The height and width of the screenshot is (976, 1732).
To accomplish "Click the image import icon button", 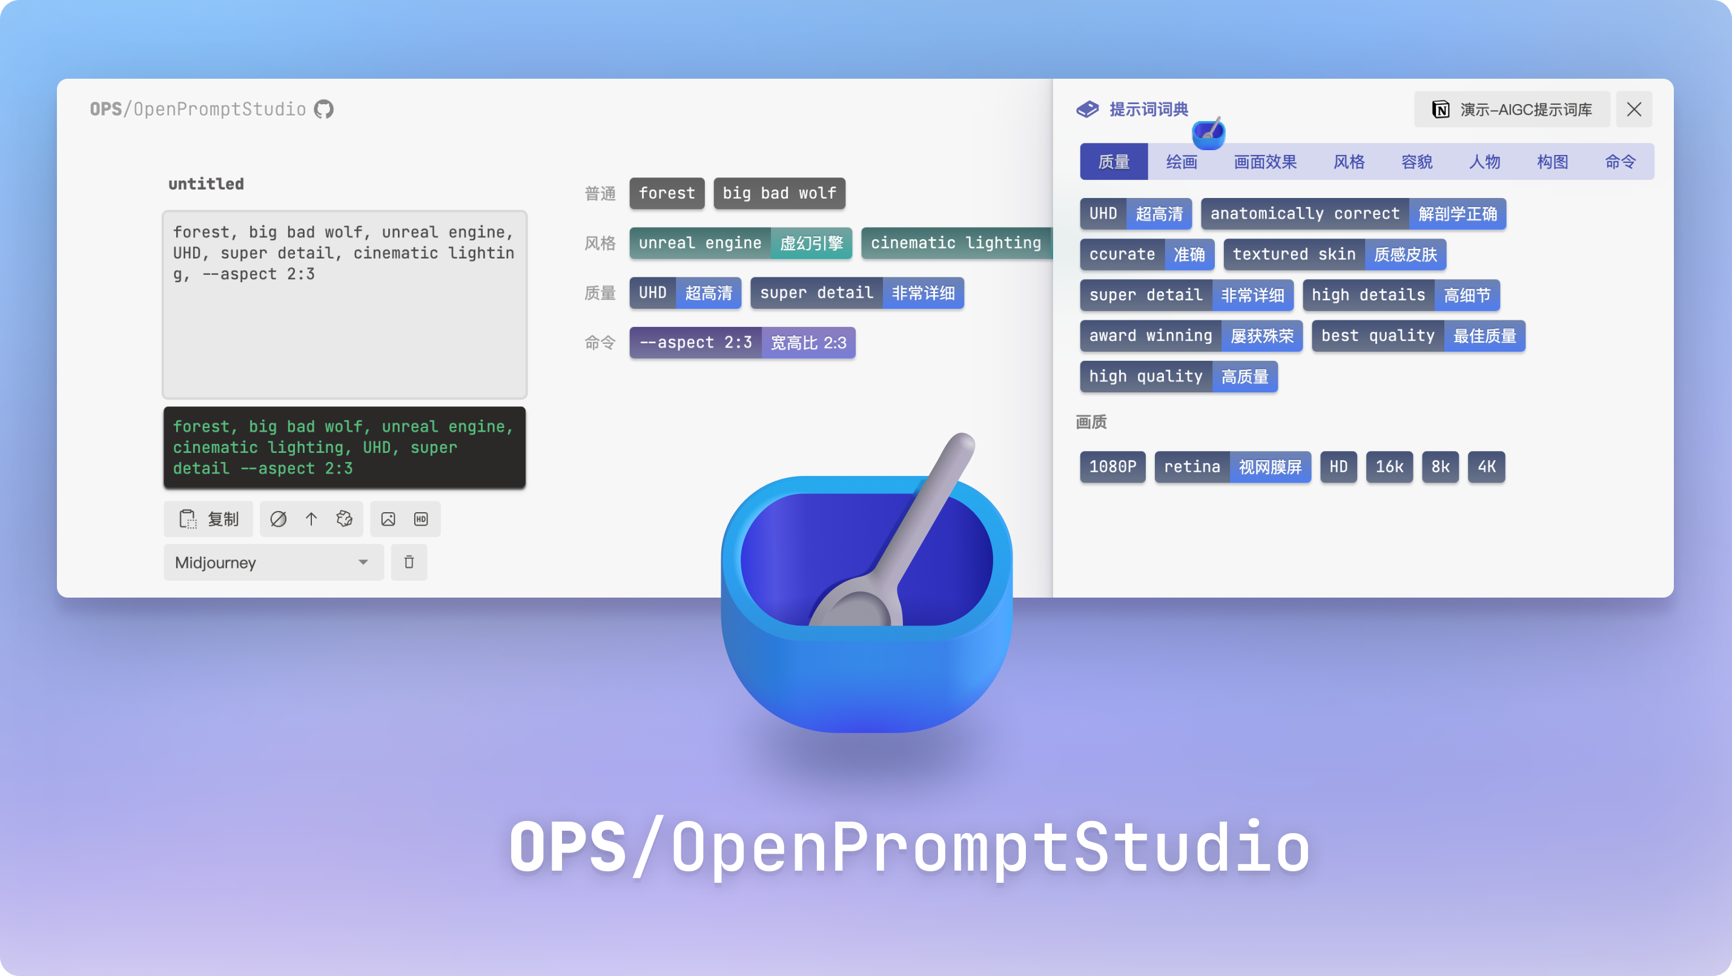I will coord(385,518).
